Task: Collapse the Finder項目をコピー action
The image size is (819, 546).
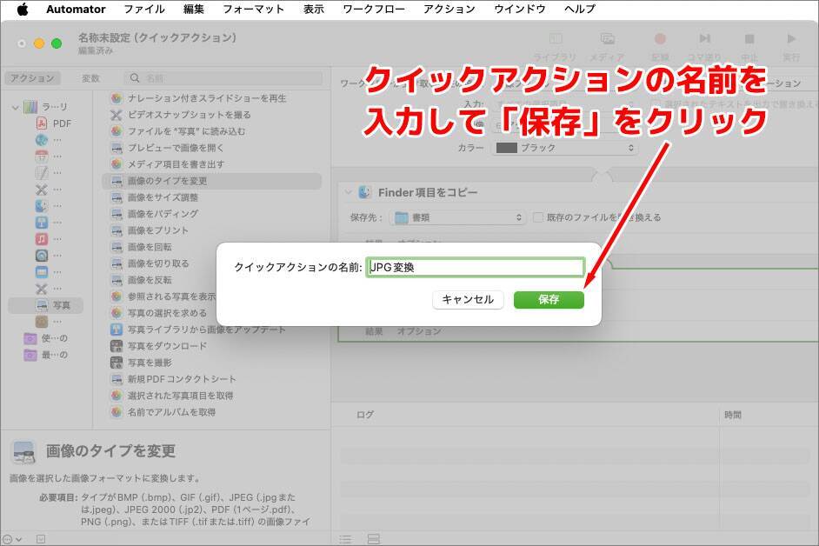Action: (348, 192)
